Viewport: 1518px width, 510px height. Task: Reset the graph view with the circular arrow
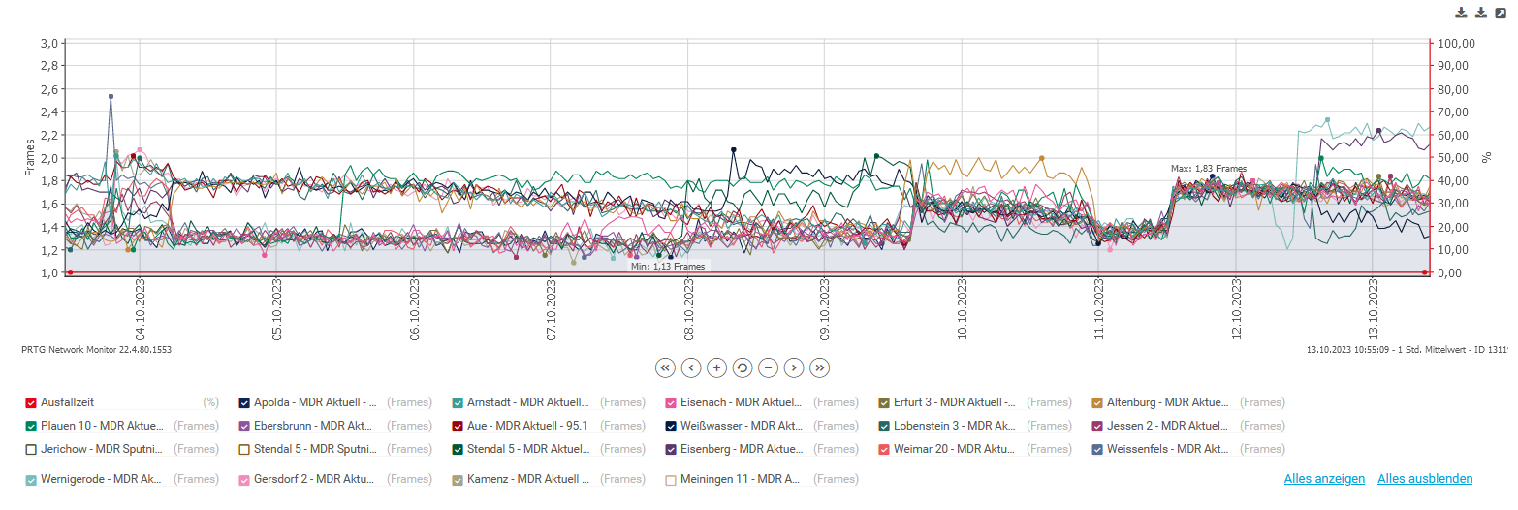(x=743, y=367)
